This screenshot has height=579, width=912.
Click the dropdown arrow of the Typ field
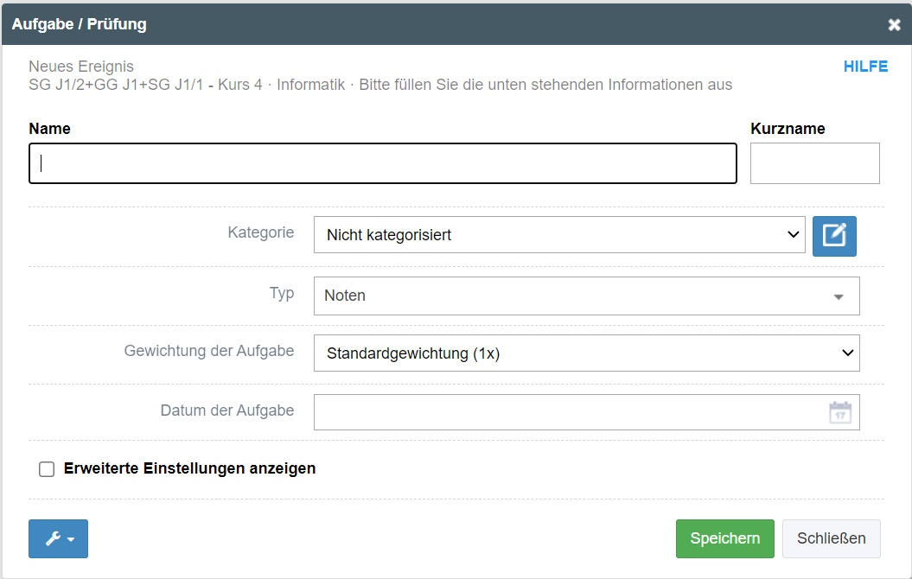pos(837,296)
